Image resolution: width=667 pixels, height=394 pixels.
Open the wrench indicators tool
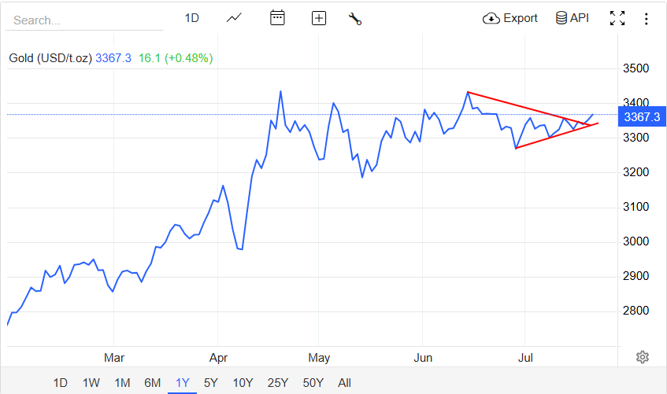355,19
